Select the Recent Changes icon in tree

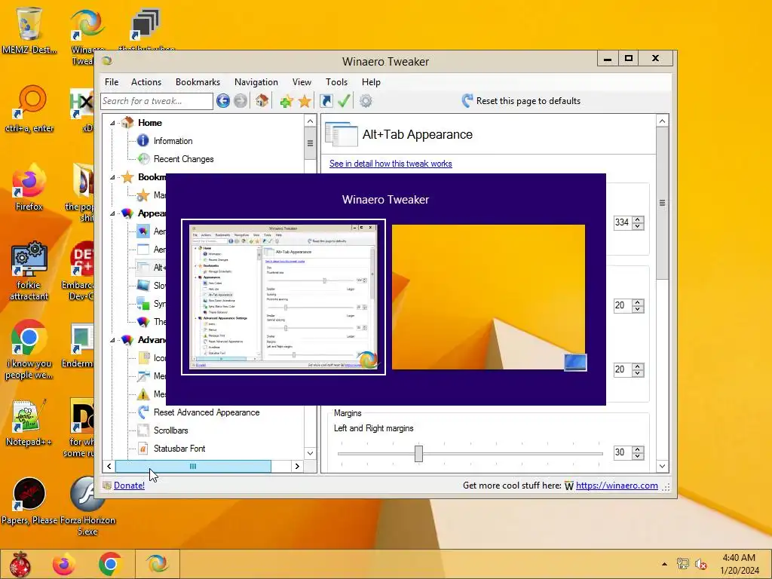(143, 159)
